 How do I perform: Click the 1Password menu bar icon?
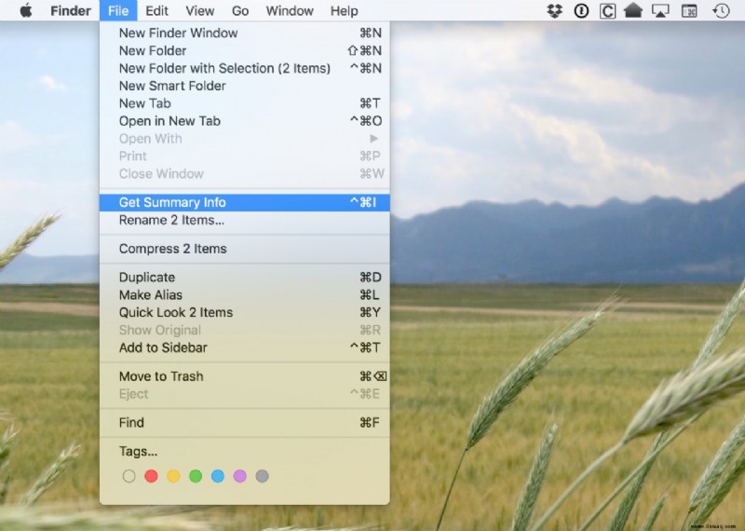(x=581, y=10)
